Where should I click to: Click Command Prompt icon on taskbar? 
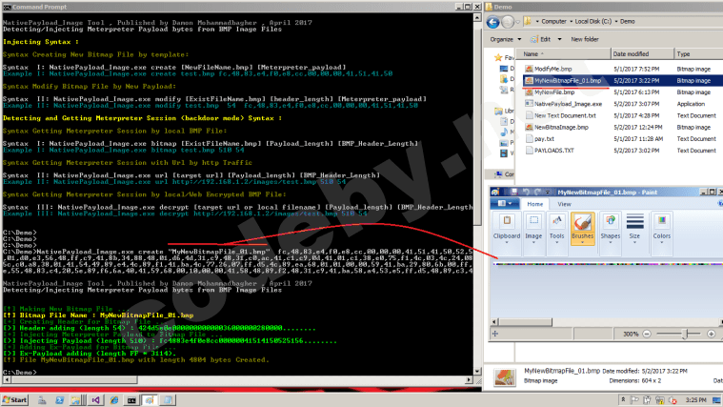(x=131, y=400)
